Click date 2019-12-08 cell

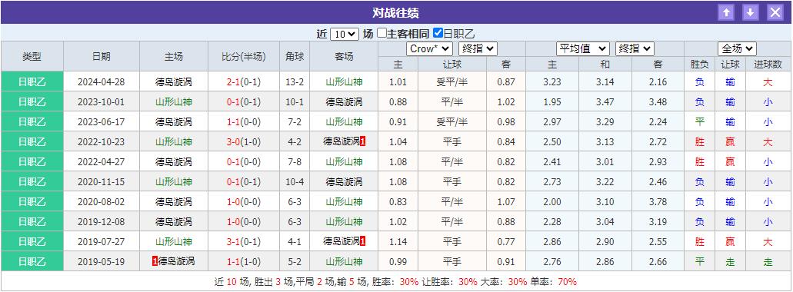tap(102, 222)
